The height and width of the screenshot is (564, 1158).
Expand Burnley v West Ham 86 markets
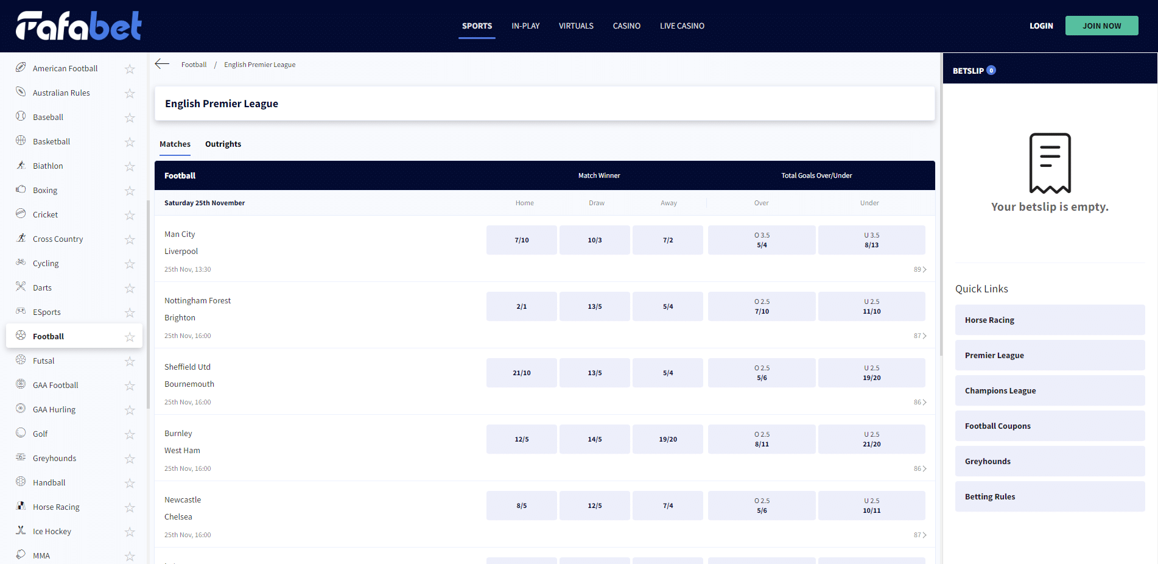coord(920,468)
